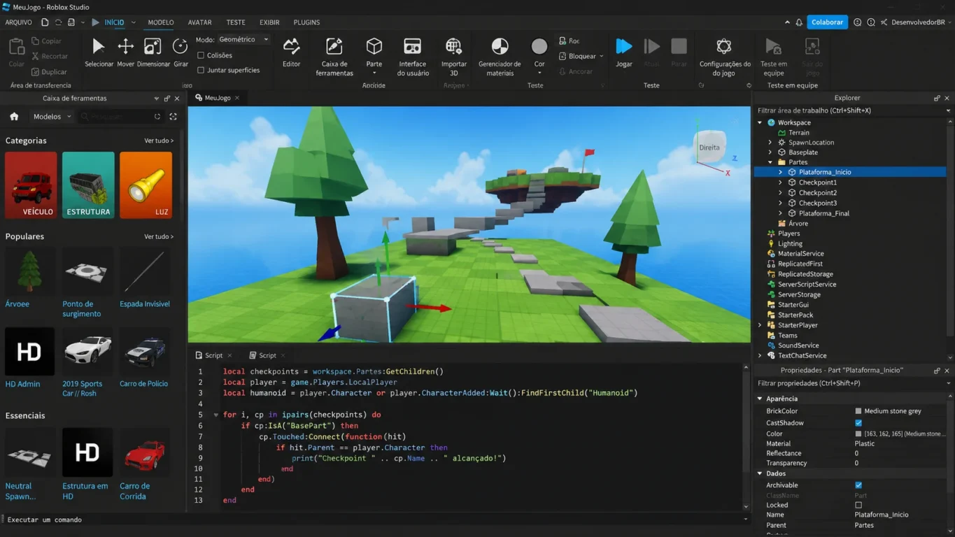Select ServerScriptService in Explorer
Screen dimensions: 955x537
pyautogui.click(x=807, y=285)
